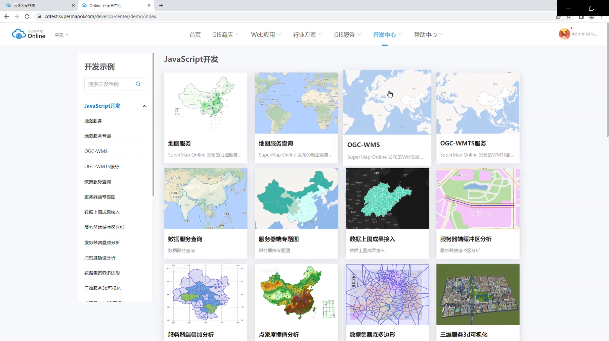Select 数据集泰森多边形 in the sidebar

102,273
